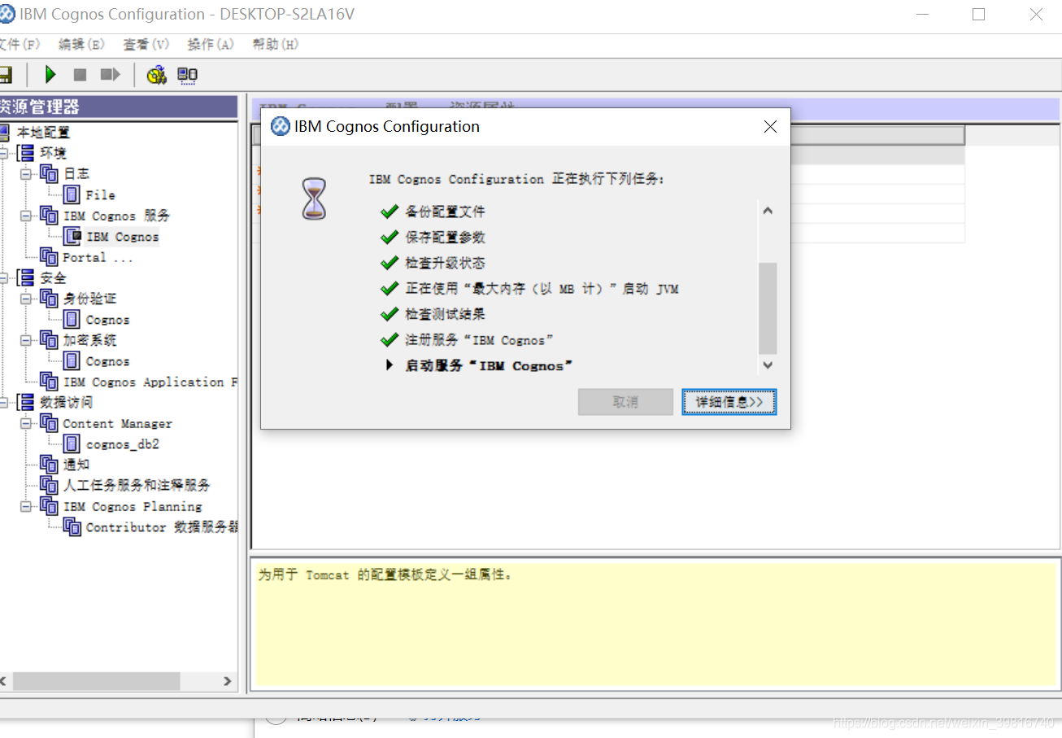
Task: Click the 检查升级状态 task line
Action: [445, 264]
